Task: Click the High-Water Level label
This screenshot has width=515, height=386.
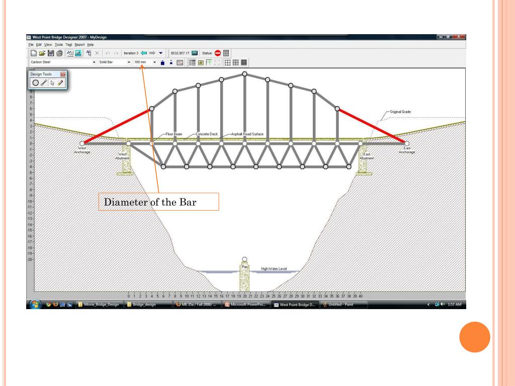Action: pyautogui.click(x=274, y=268)
